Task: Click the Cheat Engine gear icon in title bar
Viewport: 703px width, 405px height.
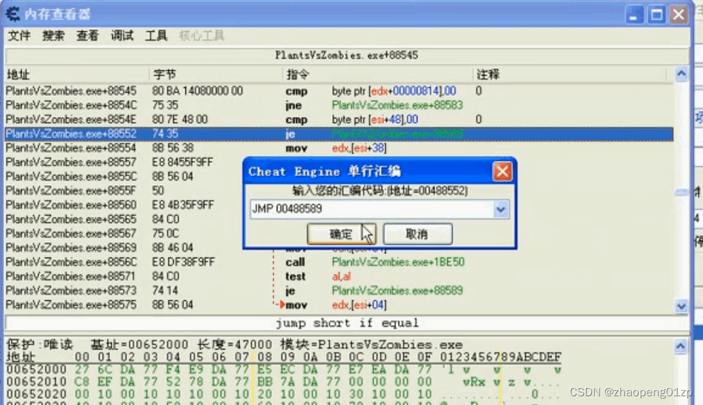Action: click(13, 14)
